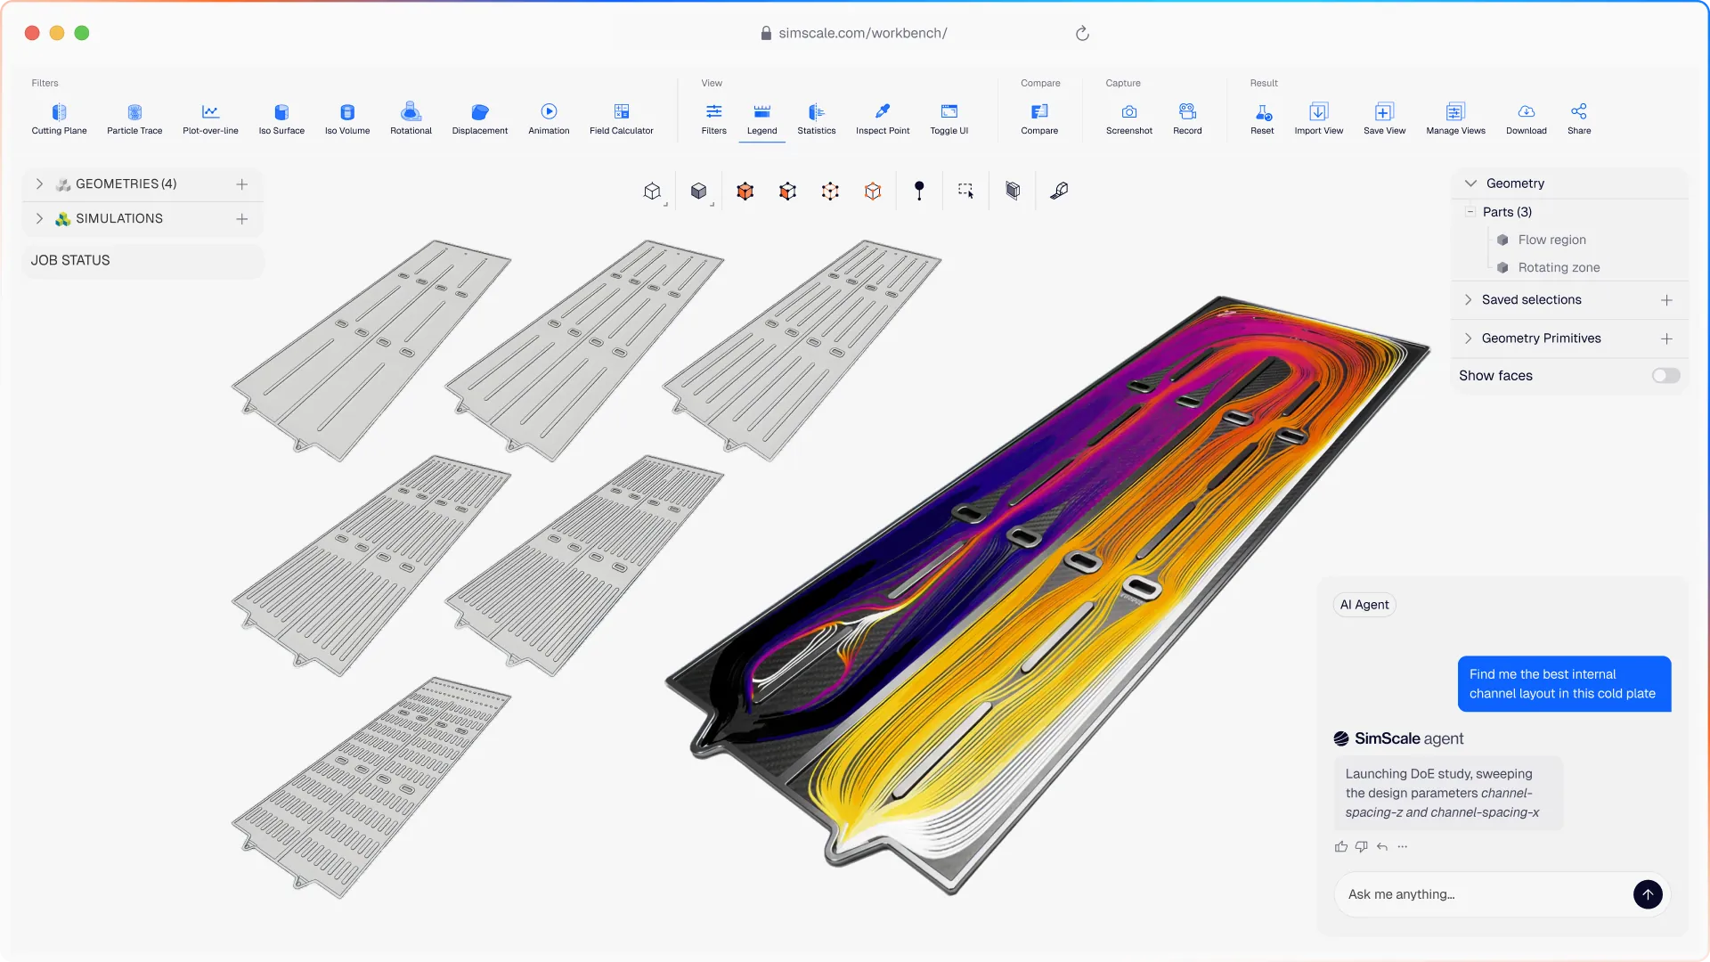Start Record capture
1710x962 pixels.
[1187, 118]
